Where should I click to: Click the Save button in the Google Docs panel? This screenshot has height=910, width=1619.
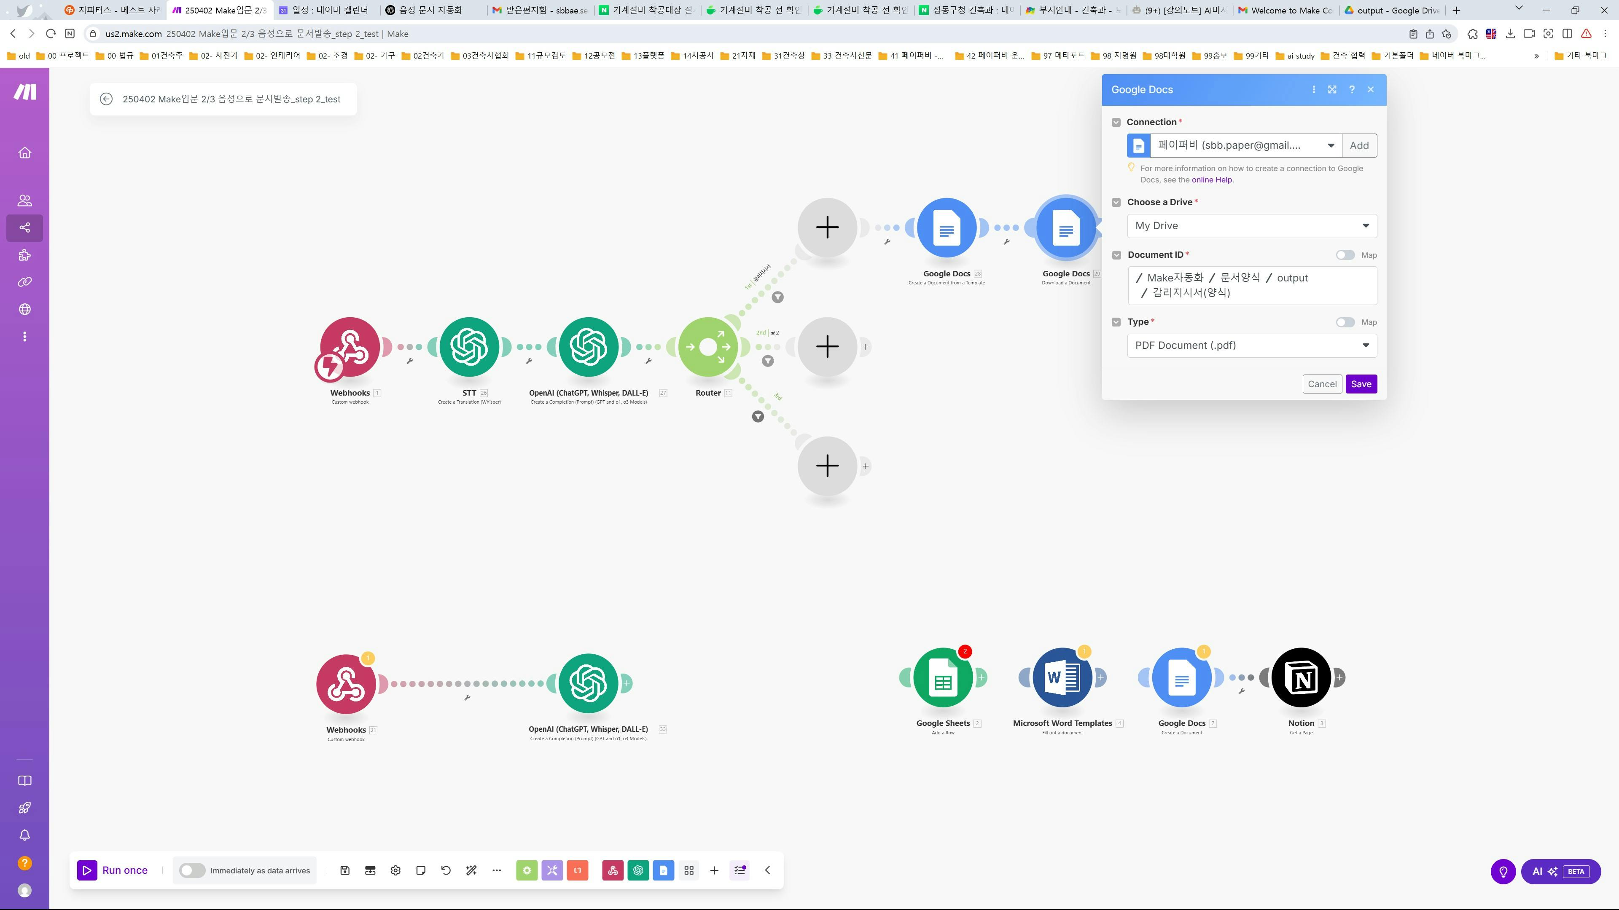(x=1361, y=384)
